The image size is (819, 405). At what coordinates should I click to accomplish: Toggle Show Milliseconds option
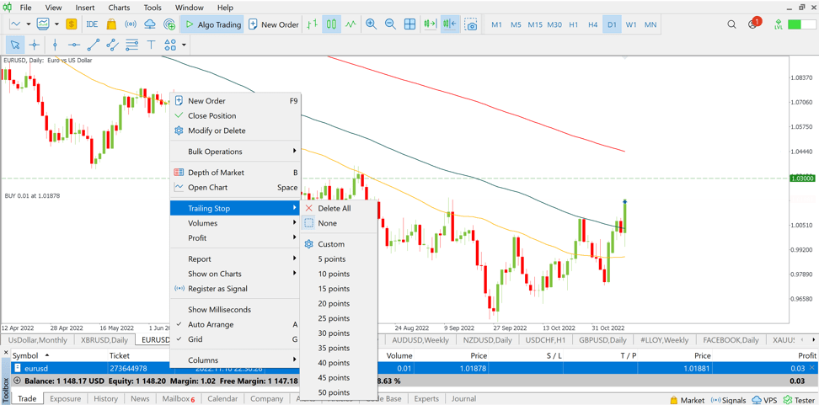236,310
